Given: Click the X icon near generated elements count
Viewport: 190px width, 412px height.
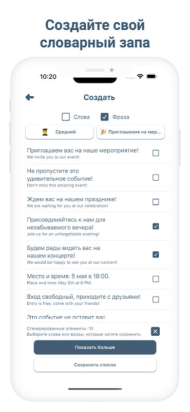Looking at the screenshot, I should coord(155,331).
